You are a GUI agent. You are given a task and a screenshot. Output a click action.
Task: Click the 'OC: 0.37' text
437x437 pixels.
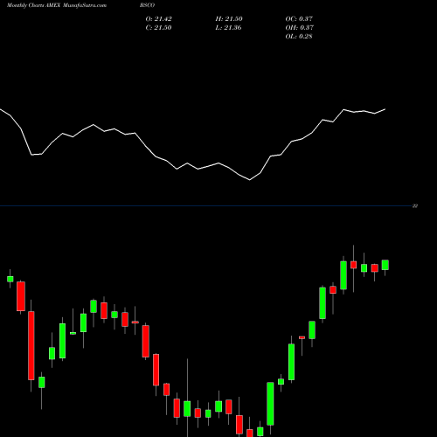tap(299, 19)
